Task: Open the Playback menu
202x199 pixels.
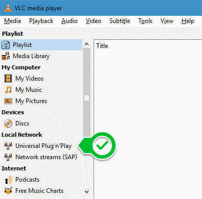Action: tap(41, 21)
